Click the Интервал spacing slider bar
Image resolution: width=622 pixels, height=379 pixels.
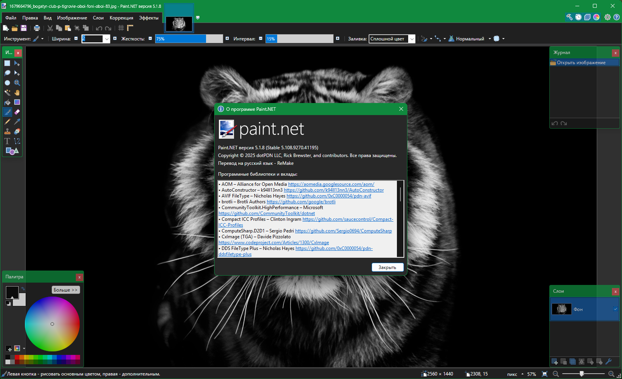299,39
